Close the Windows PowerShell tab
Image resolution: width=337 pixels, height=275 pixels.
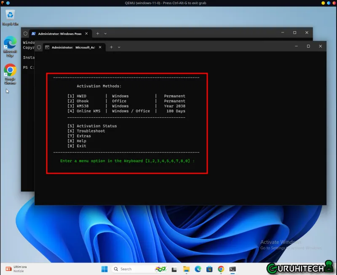pyautogui.click(x=86, y=34)
